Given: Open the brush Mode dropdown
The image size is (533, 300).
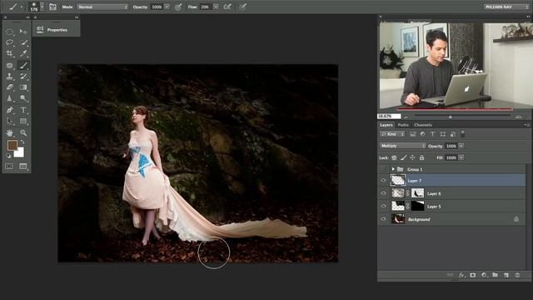Looking at the screenshot, I should (x=102, y=7).
